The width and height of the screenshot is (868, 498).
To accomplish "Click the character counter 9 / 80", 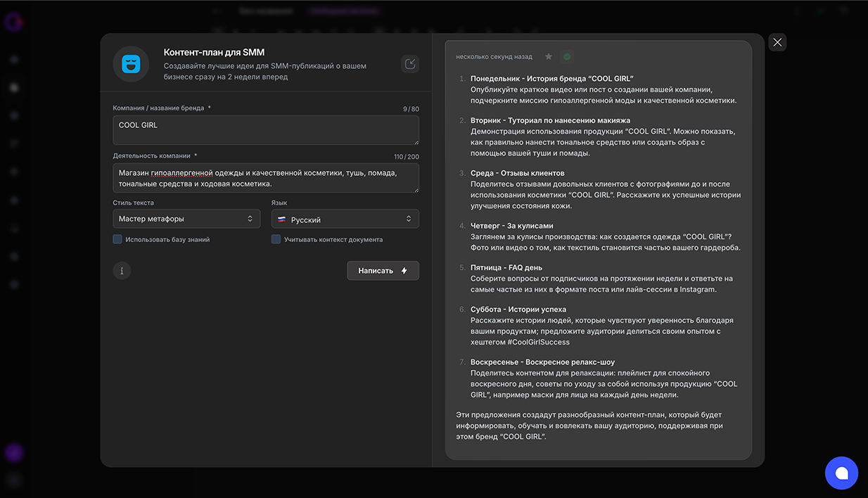I will tap(411, 109).
